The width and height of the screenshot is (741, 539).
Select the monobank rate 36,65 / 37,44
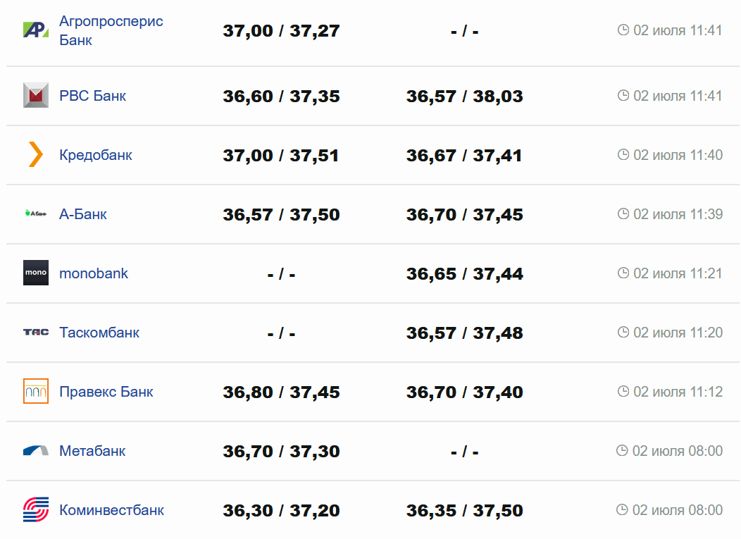(x=464, y=273)
